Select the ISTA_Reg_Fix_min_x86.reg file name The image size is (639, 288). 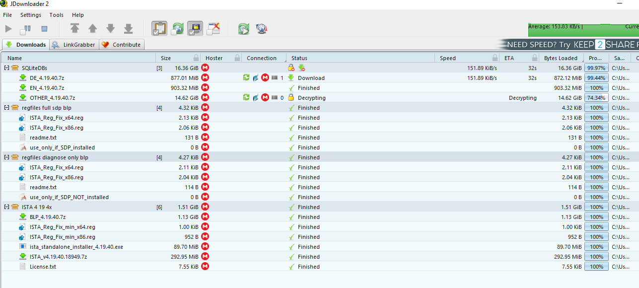pos(63,237)
